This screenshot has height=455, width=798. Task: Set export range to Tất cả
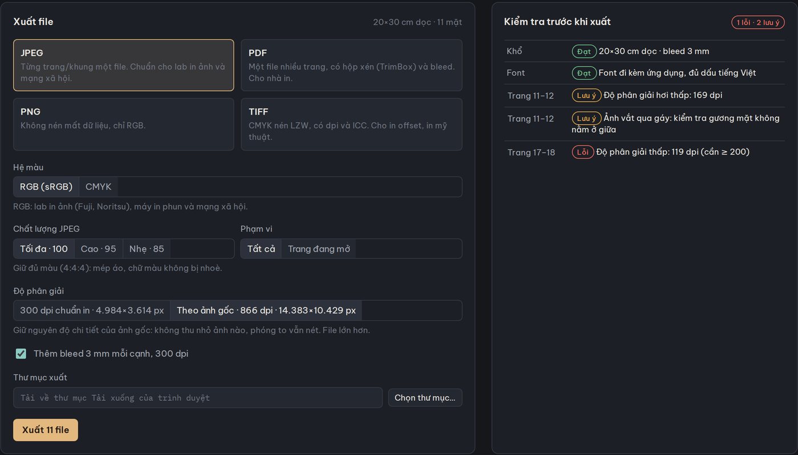click(x=261, y=249)
